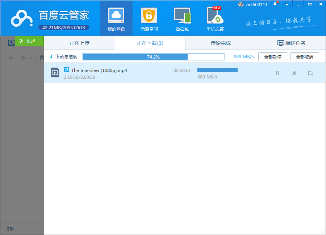Open the title bar dropdown menu arrow
The width and height of the screenshot is (326, 235).
[x=287, y=4]
